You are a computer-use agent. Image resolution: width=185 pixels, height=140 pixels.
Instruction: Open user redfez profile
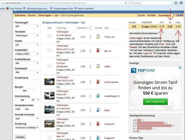(x=107, y=66)
